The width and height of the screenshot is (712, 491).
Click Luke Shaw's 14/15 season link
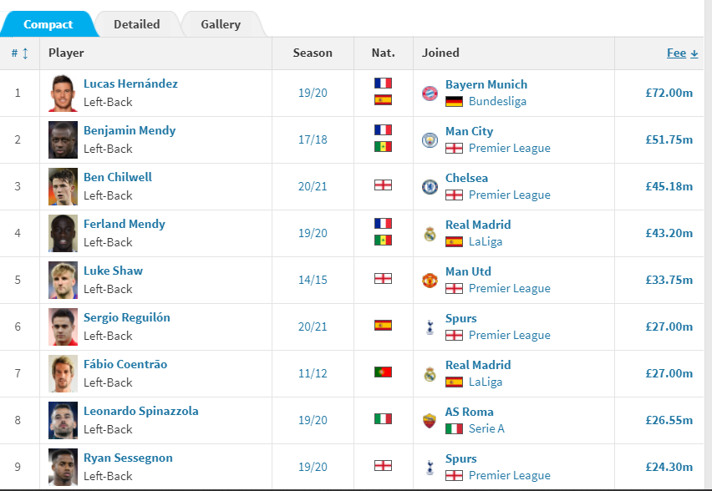(313, 280)
